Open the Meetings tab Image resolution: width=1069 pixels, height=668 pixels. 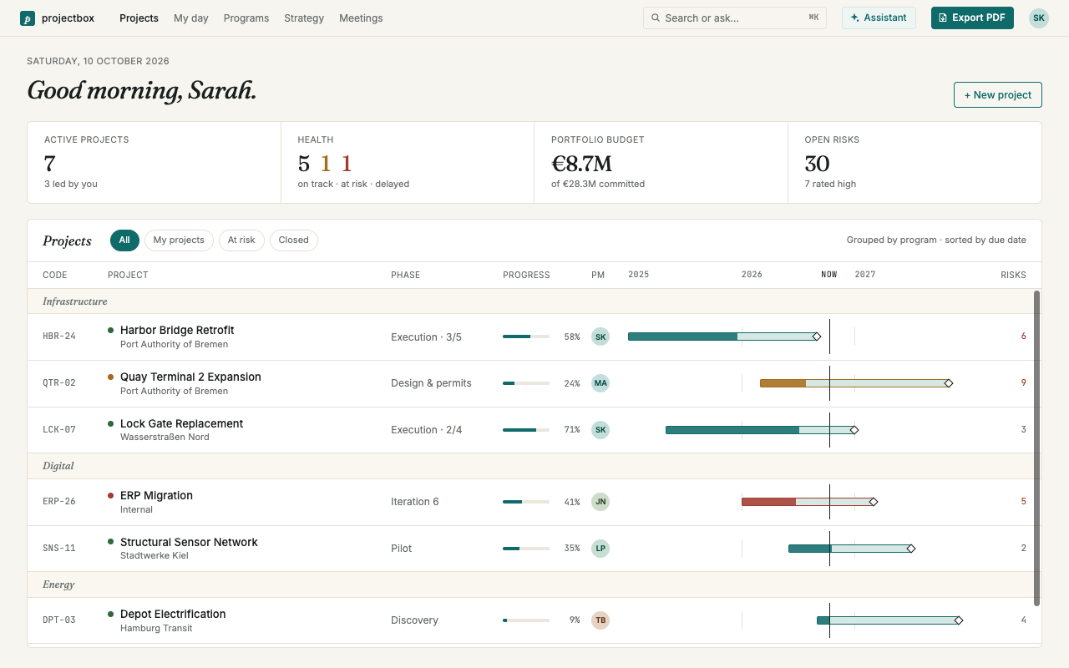coord(361,18)
